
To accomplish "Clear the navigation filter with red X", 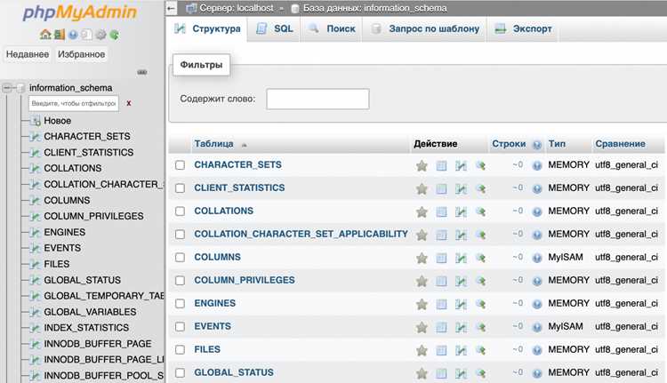I will (128, 103).
